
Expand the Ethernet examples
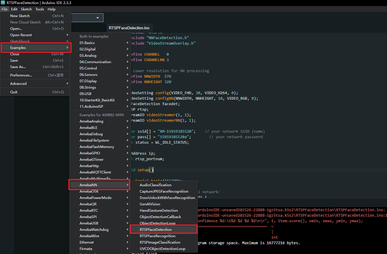[x=100, y=242]
